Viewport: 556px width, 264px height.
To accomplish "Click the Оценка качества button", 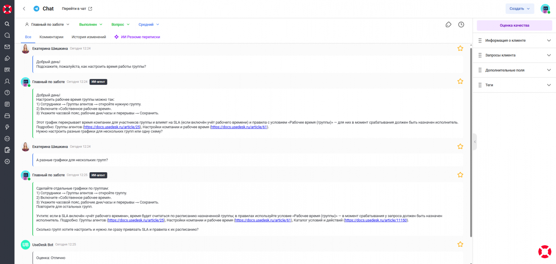I will 514,25.
